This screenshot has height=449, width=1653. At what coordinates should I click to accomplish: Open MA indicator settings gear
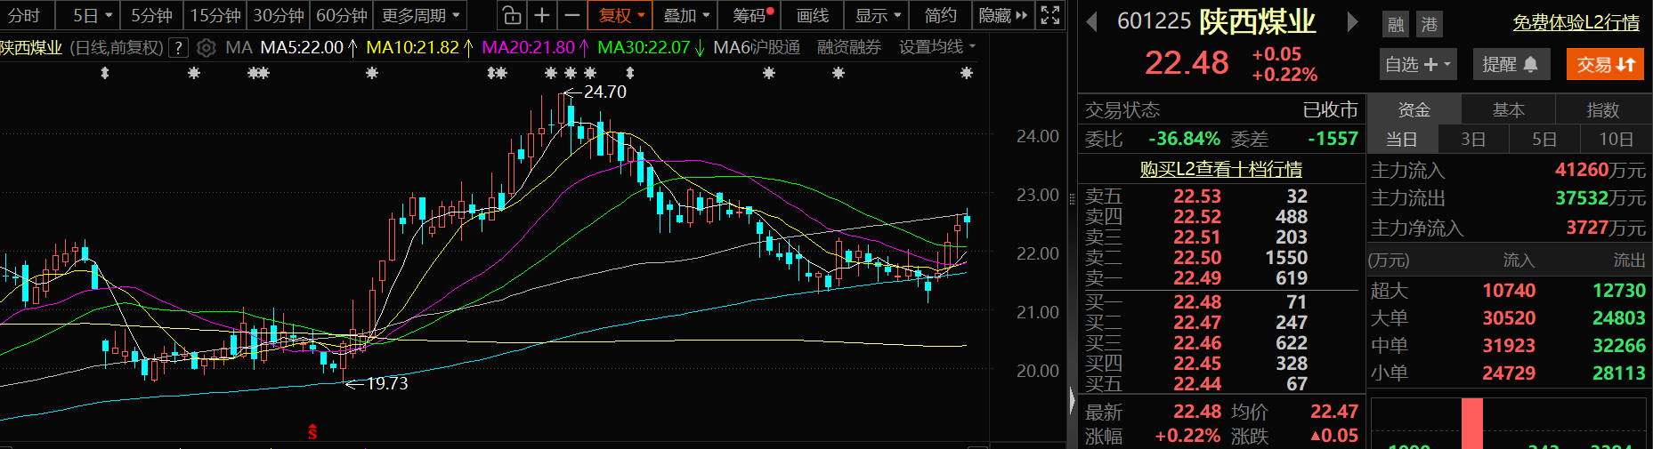click(x=207, y=47)
